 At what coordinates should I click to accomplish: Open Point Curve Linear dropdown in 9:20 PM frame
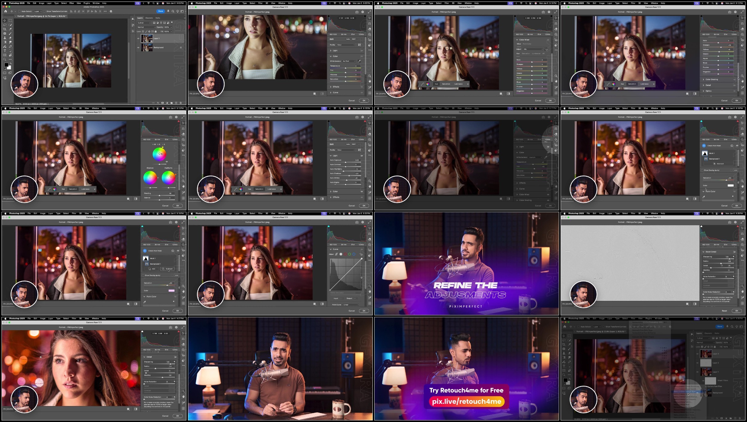pos(351,305)
